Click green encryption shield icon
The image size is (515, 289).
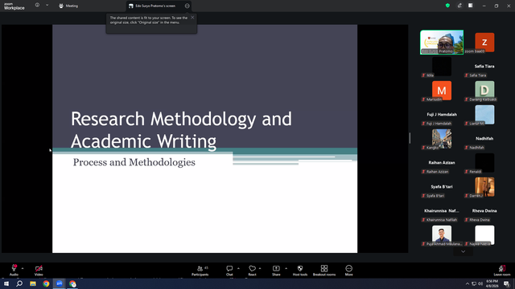coord(447,6)
